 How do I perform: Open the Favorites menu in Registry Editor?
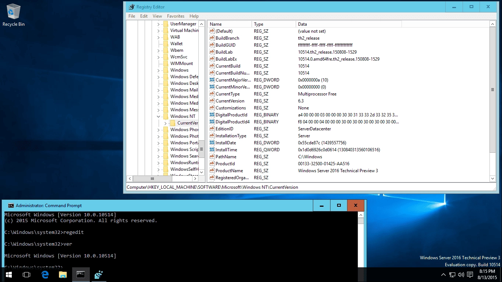[176, 16]
